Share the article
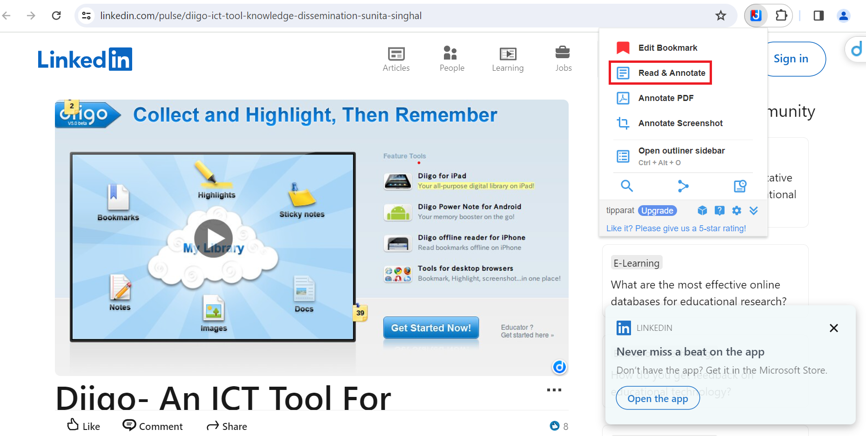The width and height of the screenshot is (866, 436). coord(227,426)
